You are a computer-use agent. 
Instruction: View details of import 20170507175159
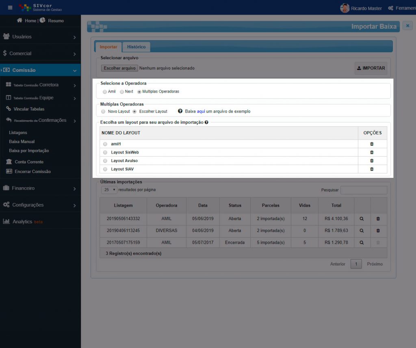coord(362,243)
